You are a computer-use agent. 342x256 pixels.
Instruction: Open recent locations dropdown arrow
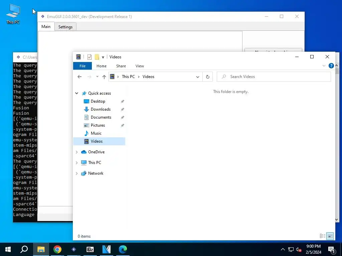[x=97, y=77]
